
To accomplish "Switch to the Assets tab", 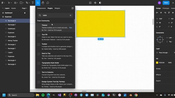I will [13, 8].
